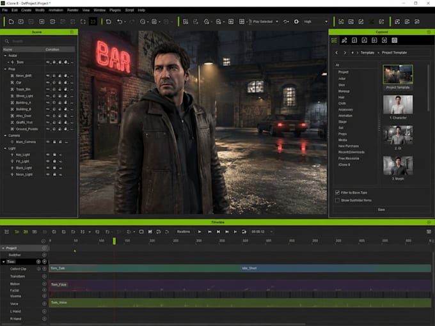Click Template in the Content breadcrumb
The height and width of the screenshot is (326, 435).
tap(367, 52)
